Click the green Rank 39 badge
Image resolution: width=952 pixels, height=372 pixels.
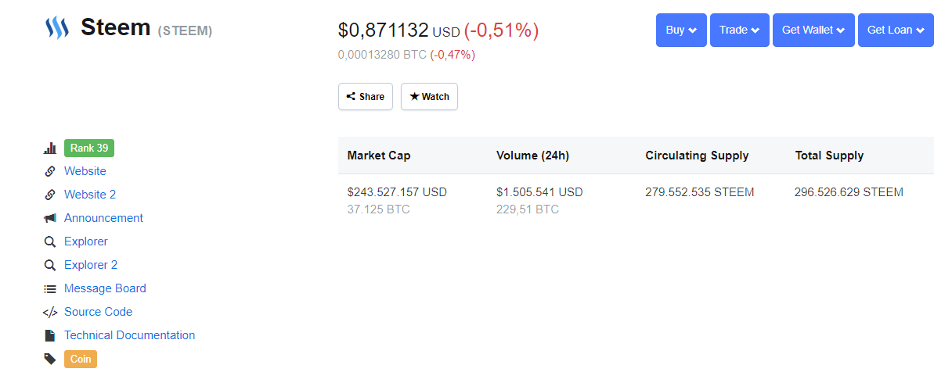pos(89,148)
